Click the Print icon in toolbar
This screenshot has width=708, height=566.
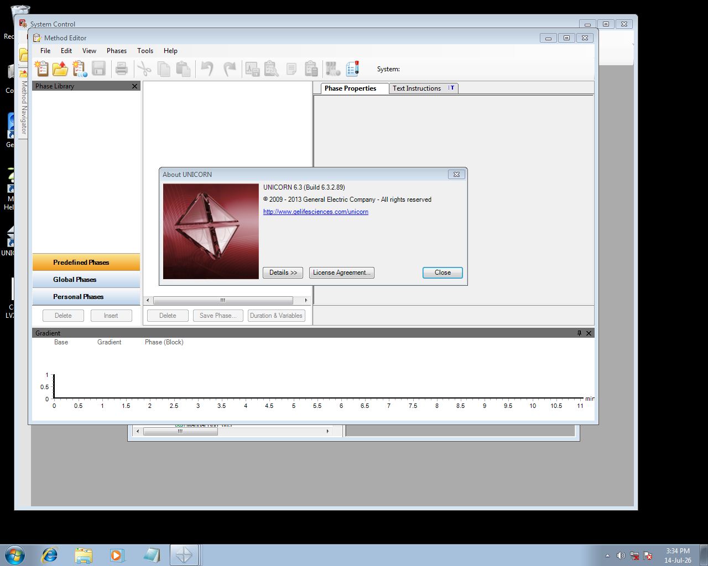(x=122, y=69)
